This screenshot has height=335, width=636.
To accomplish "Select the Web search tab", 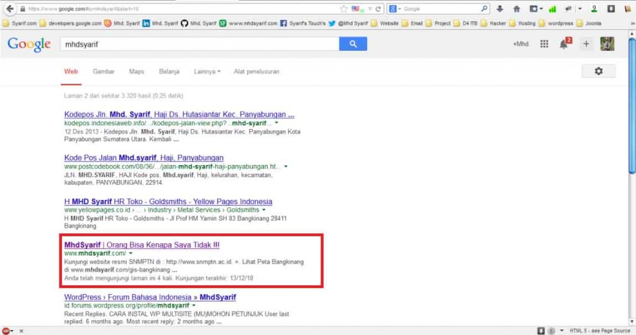I will click(x=71, y=71).
